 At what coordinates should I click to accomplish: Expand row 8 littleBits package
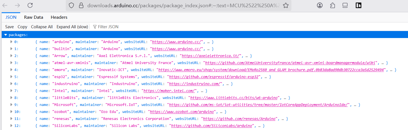click(x=12, y=98)
